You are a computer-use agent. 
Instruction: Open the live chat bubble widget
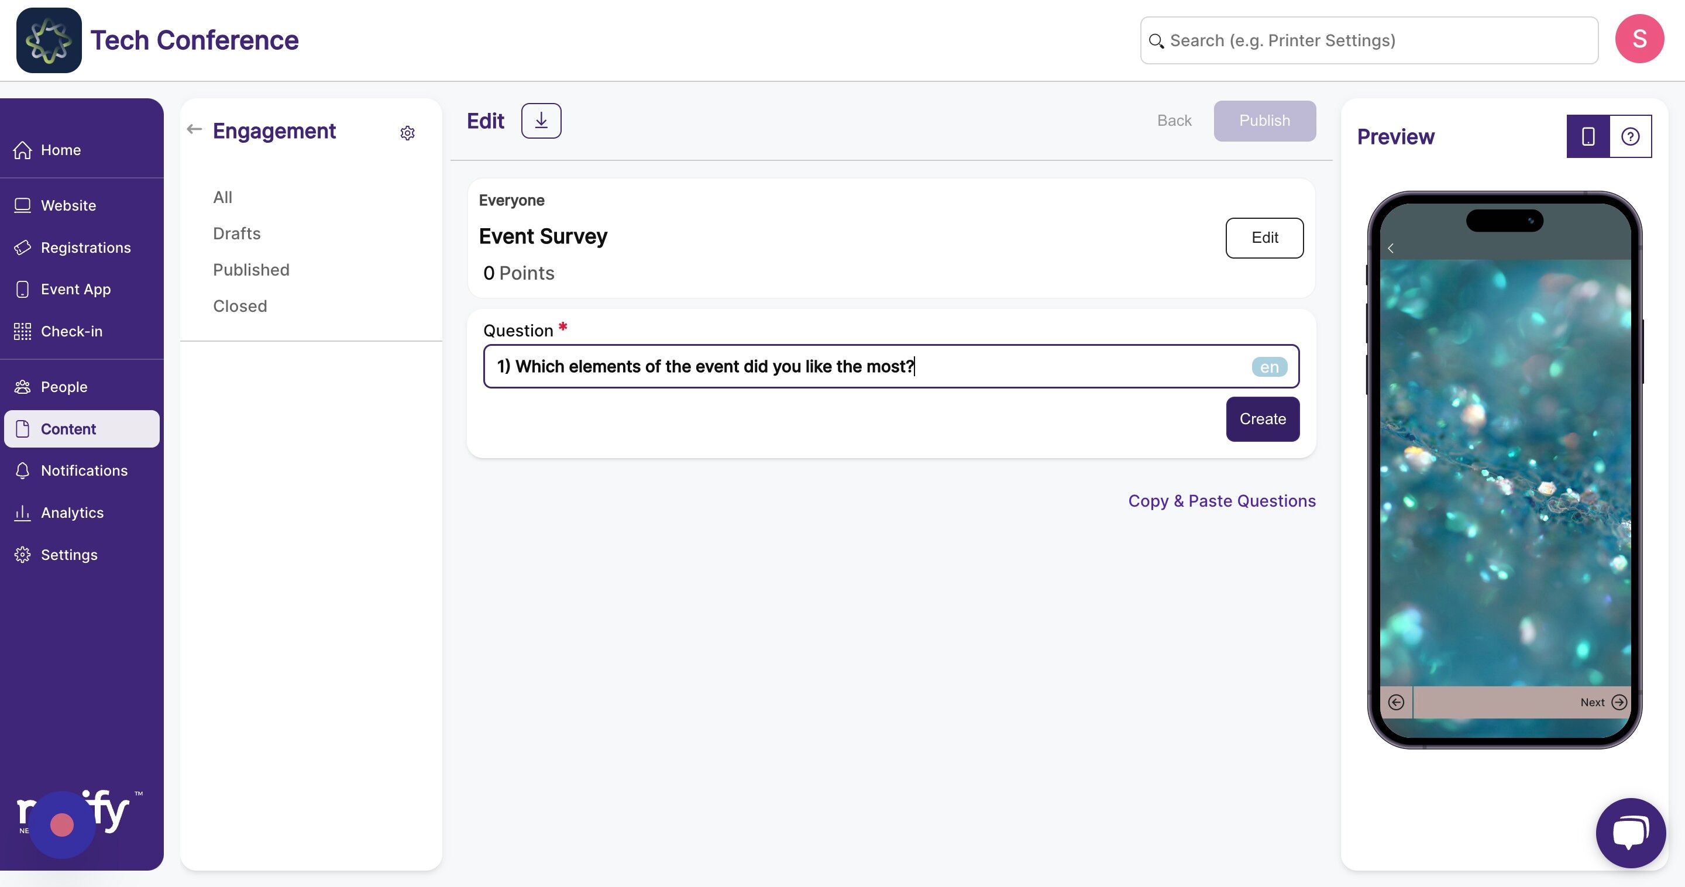click(1630, 832)
